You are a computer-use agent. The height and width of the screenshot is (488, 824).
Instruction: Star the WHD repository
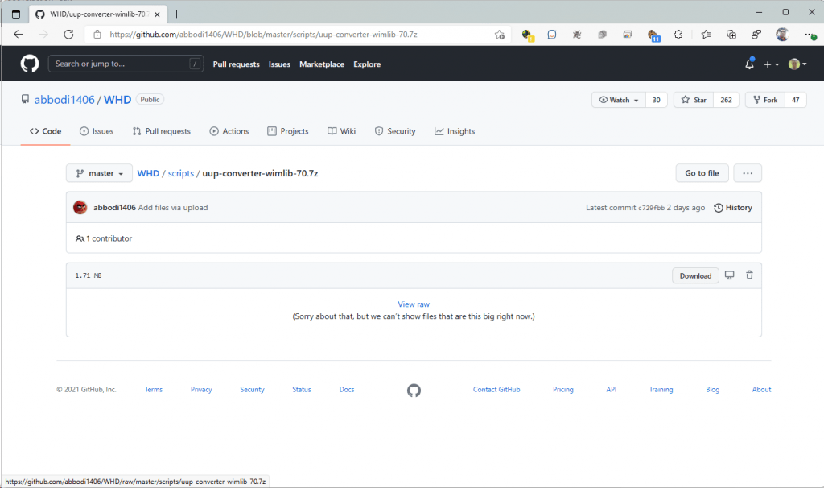coord(694,100)
